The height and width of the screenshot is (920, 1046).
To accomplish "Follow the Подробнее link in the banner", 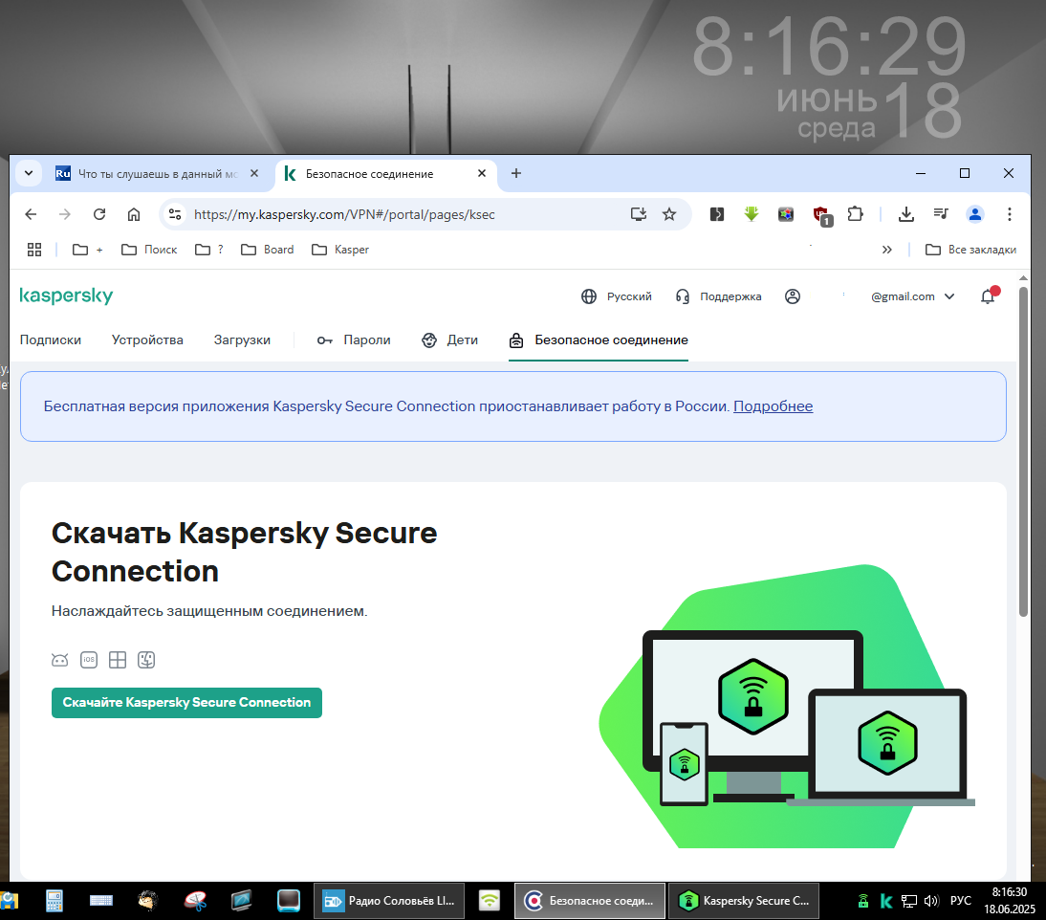I will tap(774, 406).
